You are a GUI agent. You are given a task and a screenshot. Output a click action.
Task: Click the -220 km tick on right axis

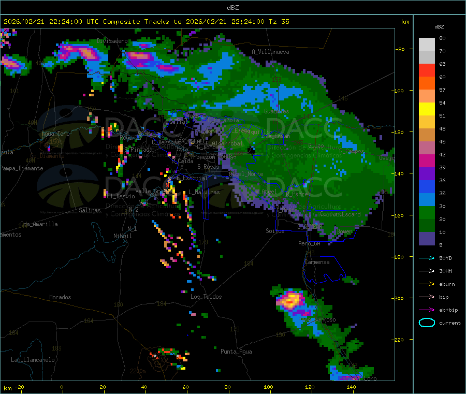[399, 340]
